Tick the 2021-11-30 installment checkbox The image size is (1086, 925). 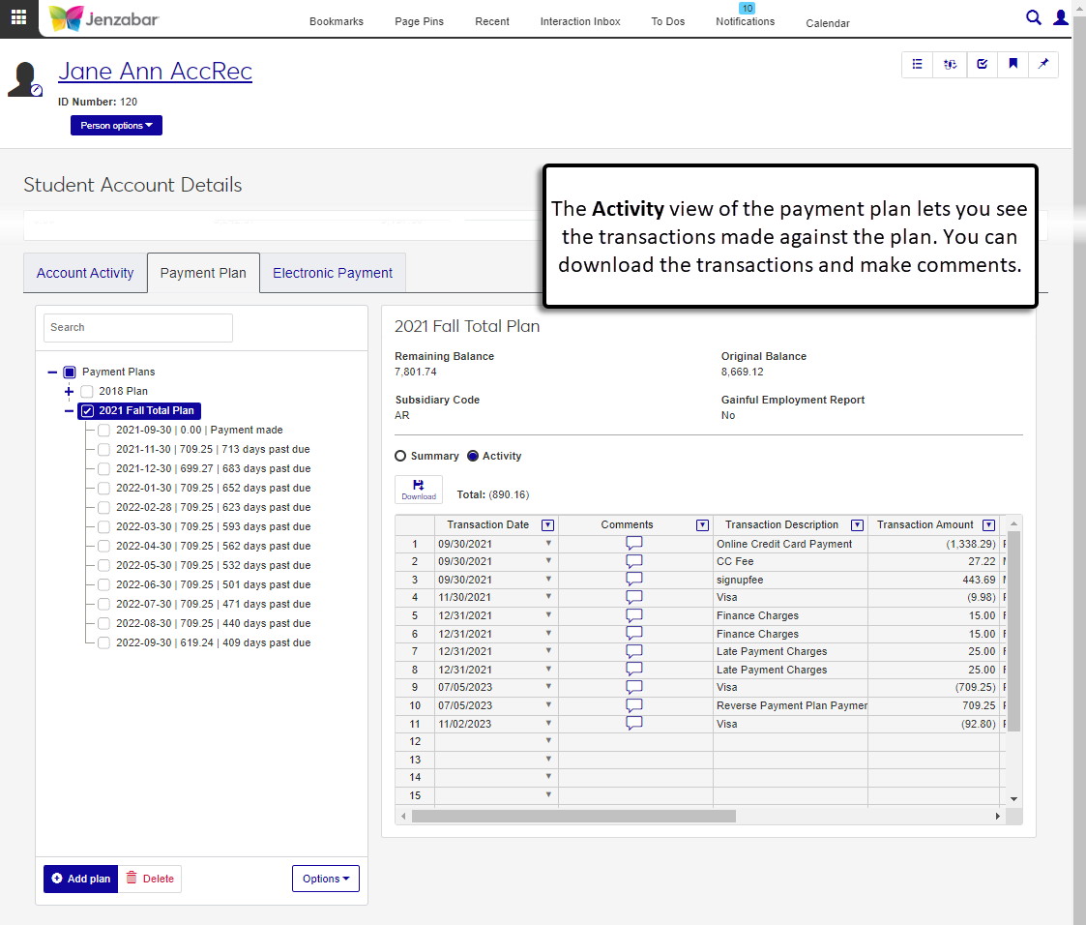(103, 449)
